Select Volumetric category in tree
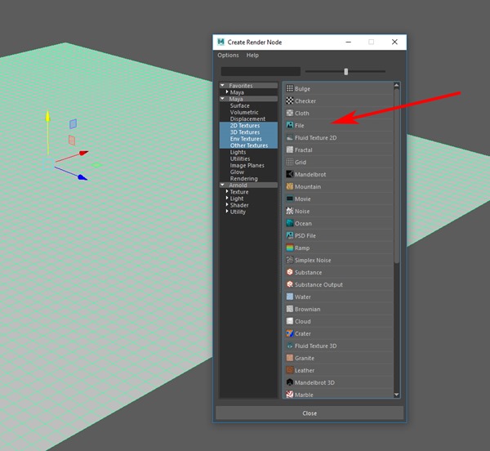The width and height of the screenshot is (490, 451). 244,112
